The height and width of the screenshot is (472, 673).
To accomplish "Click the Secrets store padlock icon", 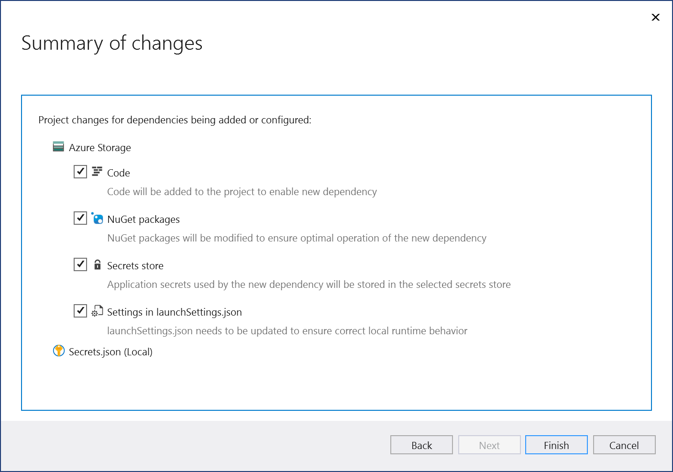I will [x=98, y=264].
